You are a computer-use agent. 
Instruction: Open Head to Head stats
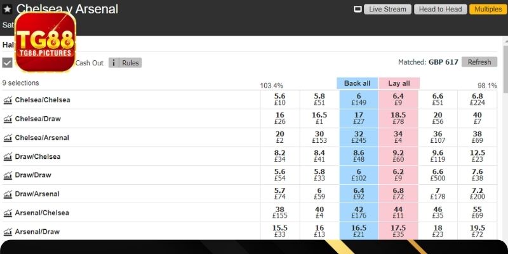coord(440,10)
